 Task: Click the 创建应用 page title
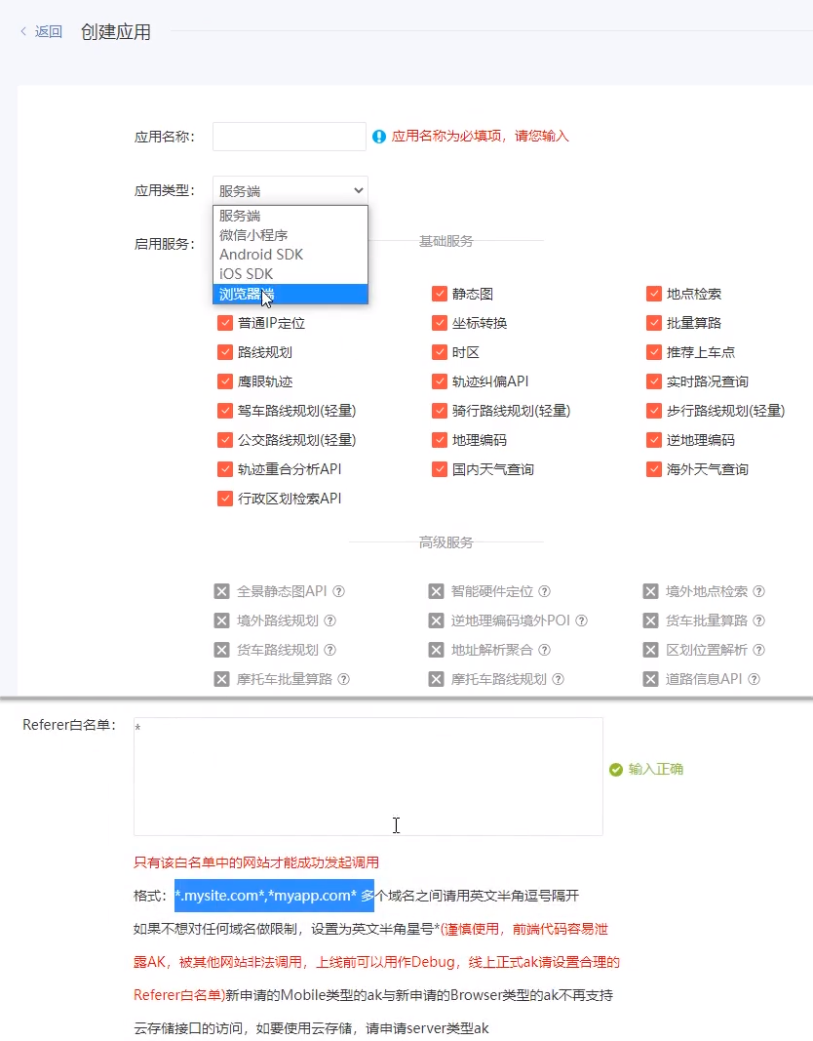click(115, 32)
